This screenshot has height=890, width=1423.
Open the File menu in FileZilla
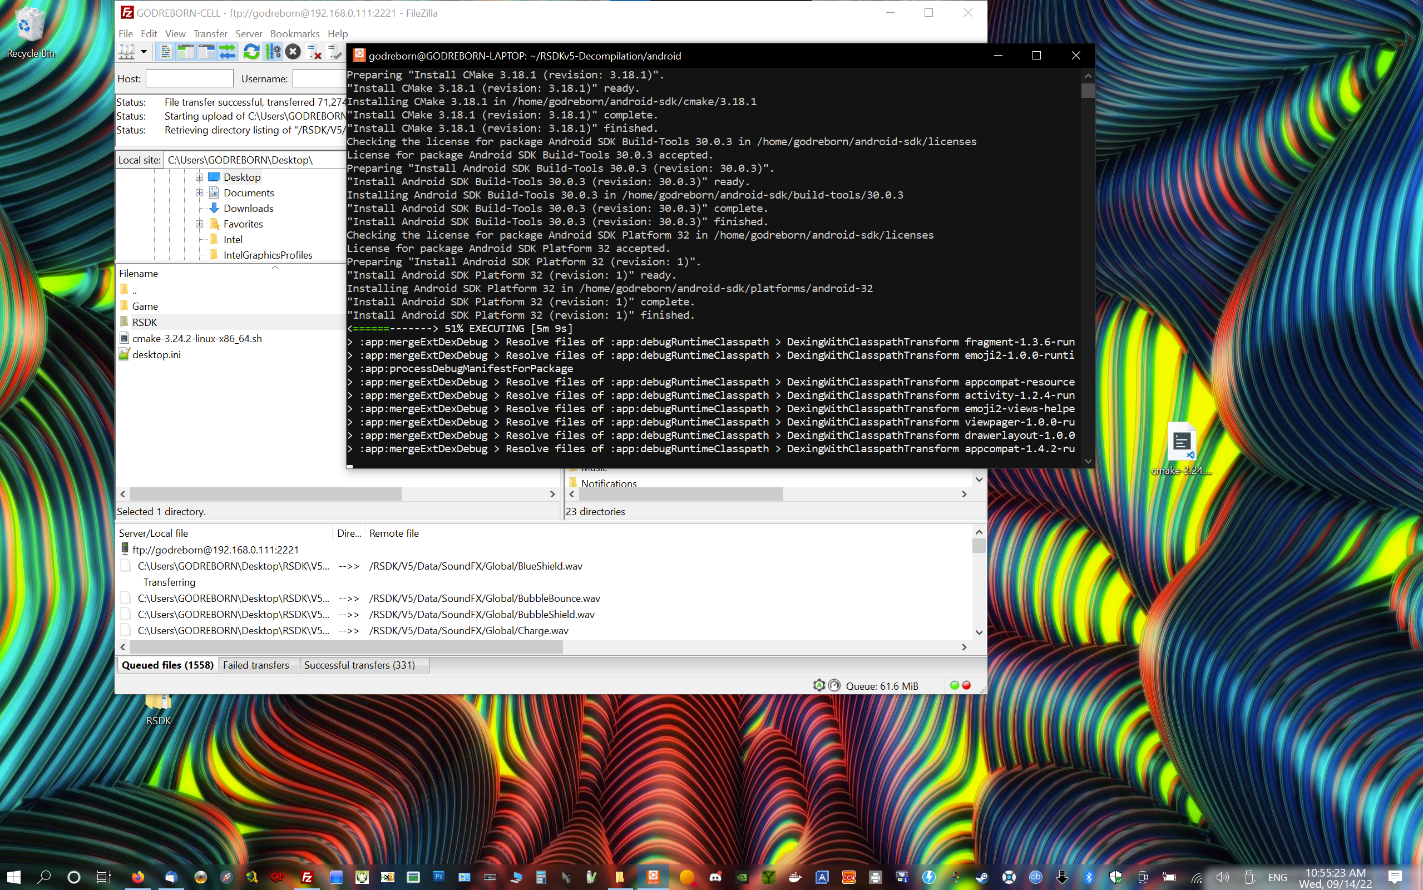[125, 33]
